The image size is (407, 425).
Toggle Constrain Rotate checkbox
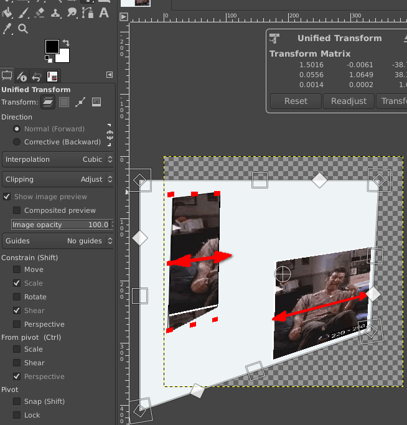coord(17,297)
